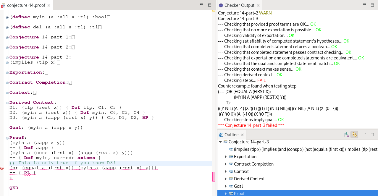Close the Outline view tab

click(x=242, y=135)
